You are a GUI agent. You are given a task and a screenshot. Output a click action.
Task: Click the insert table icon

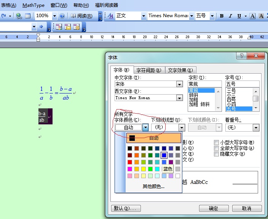pos(28,16)
